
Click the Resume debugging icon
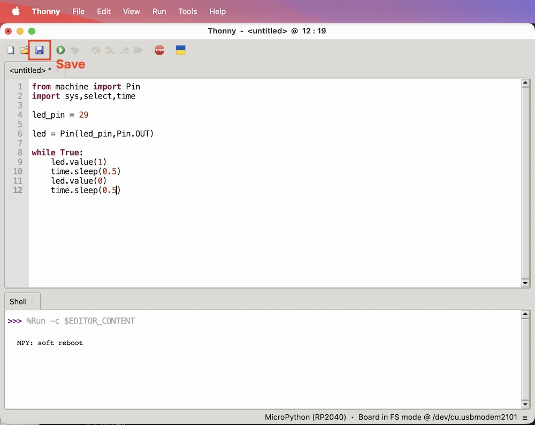pos(139,50)
